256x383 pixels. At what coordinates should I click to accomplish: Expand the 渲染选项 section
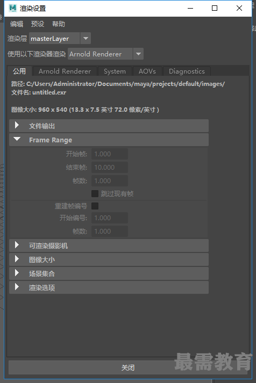[x=109, y=287]
